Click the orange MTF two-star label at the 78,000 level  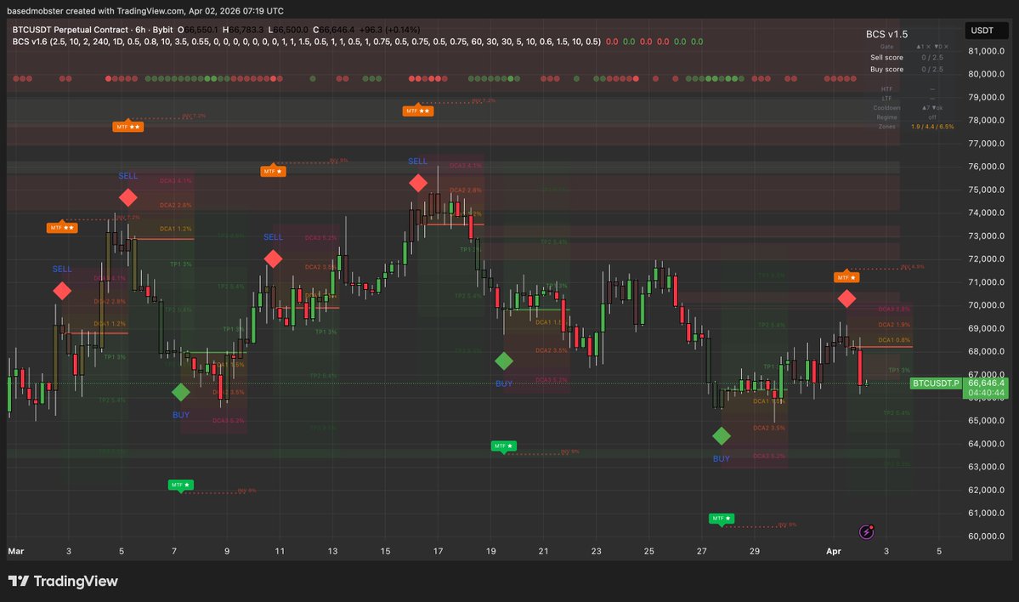(x=128, y=127)
